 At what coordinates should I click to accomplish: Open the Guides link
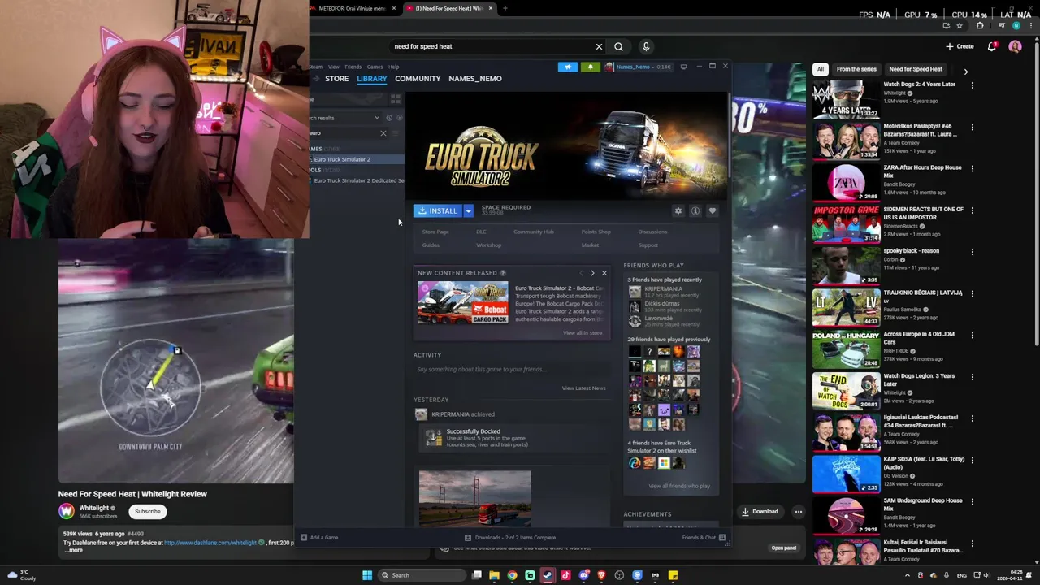coord(431,245)
